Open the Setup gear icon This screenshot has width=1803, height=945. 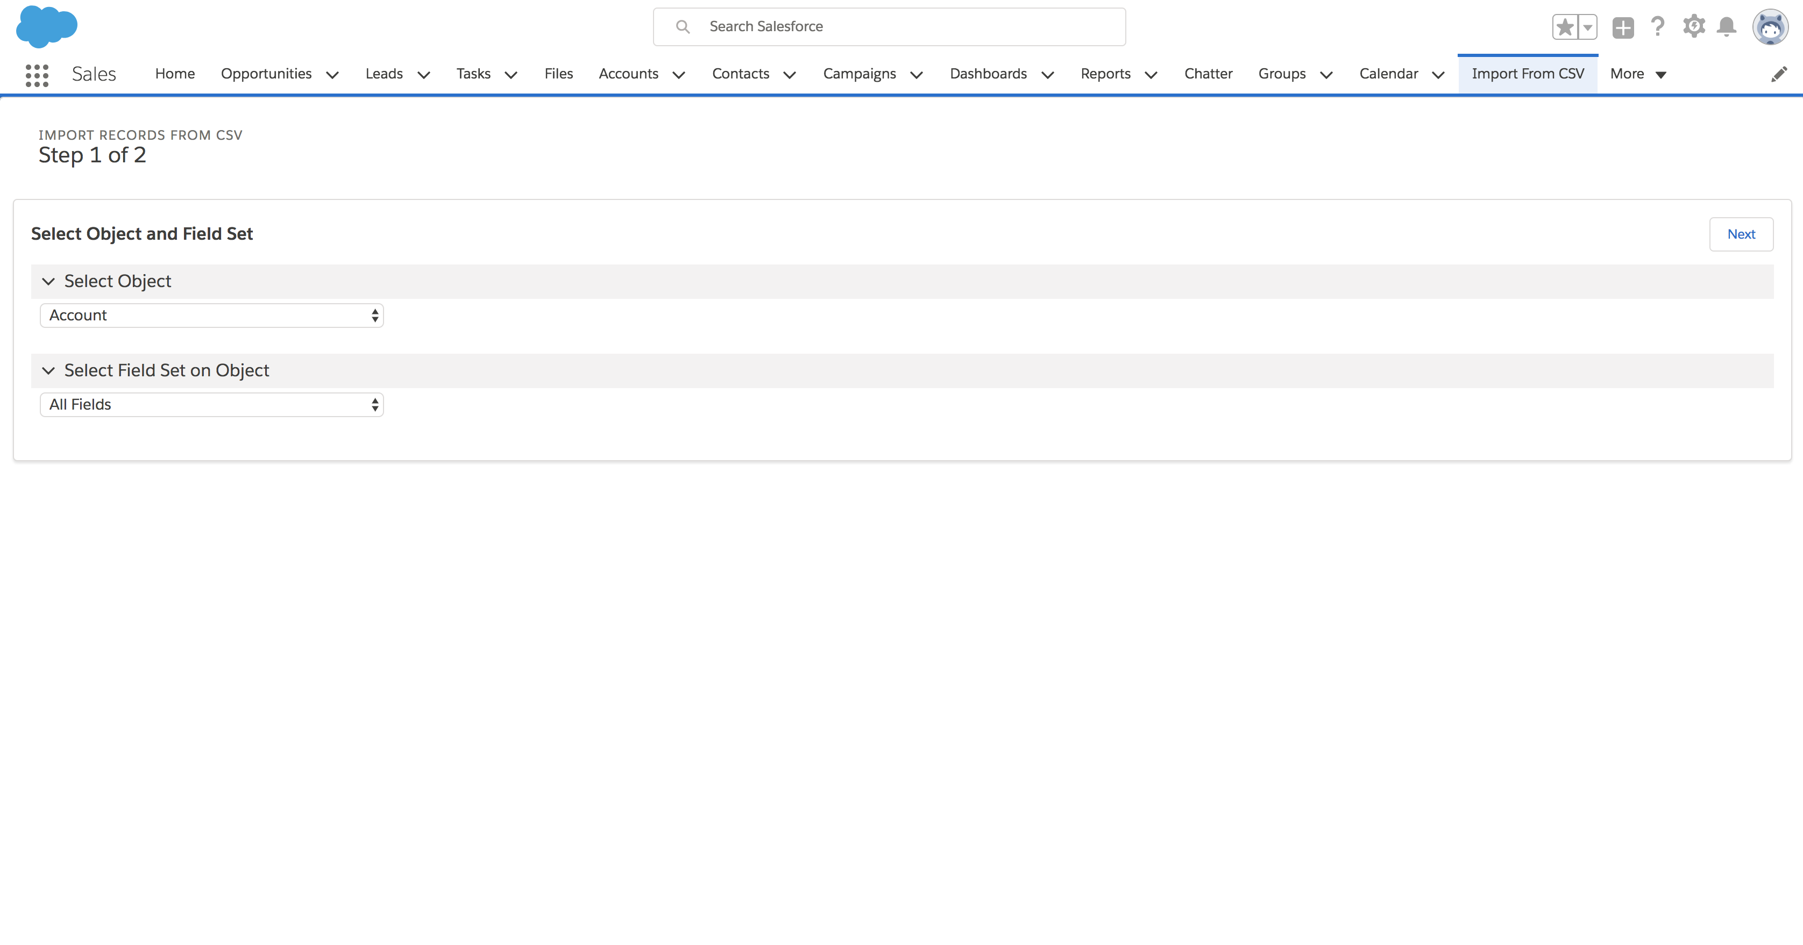[x=1693, y=26]
